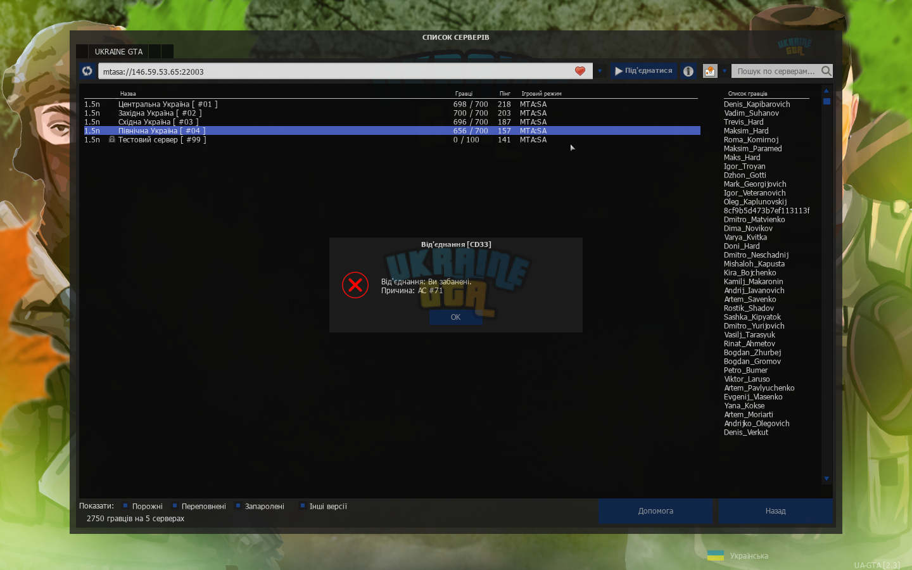The height and width of the screenshot is (570, 912).
Task: Click player Kamilj_Makaronin in player list
Action: [754, 281]
